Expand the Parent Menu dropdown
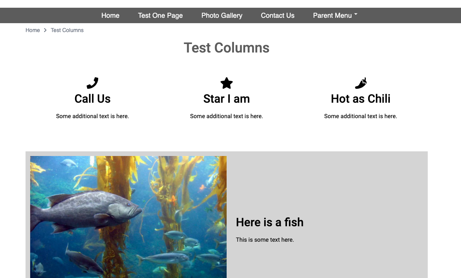The height and width of the screenshot is (278, 461). coord(335,15)
